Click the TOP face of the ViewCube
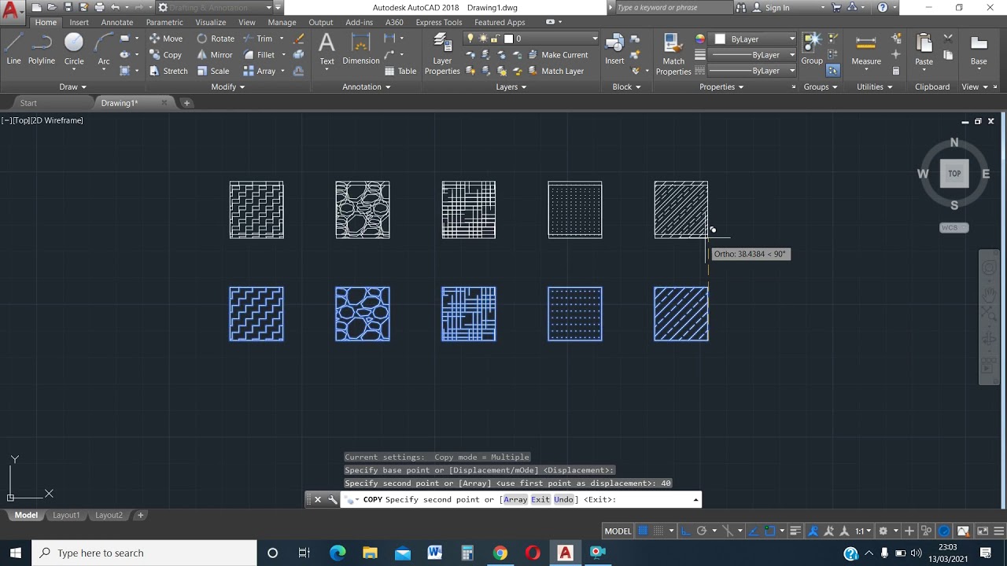This screenshot has height=566, width=1007. pyautogui.click(x=954, y=174)
